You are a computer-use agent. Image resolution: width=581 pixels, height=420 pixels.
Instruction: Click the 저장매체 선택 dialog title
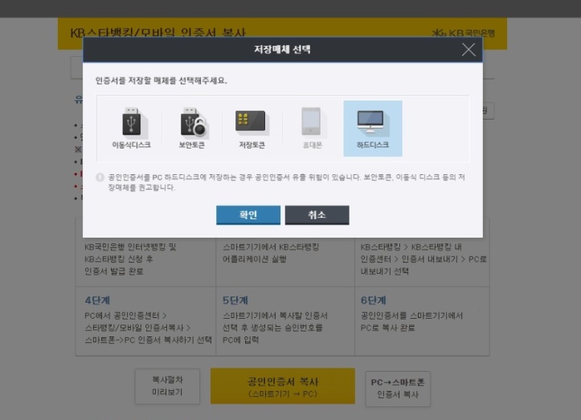(282, 49)
